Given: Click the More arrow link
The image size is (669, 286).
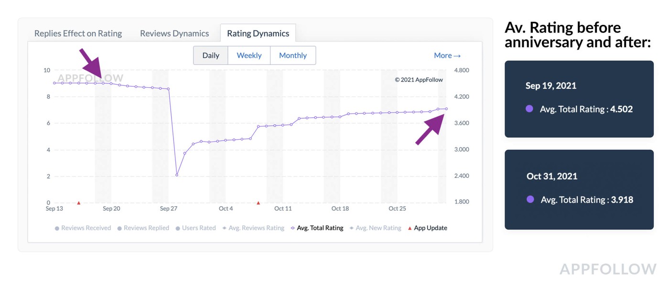Looking at the screenshot, I should pyautogui.click(x=447, y=55).
